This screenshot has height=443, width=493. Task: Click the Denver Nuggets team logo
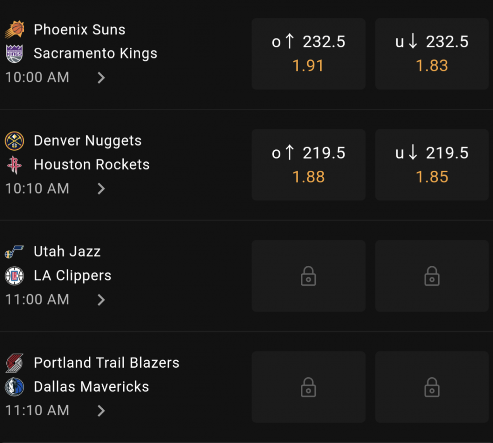(x=15, y=141)
